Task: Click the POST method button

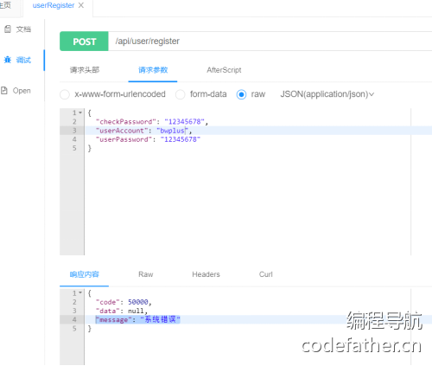Action: tap(84, 42)
